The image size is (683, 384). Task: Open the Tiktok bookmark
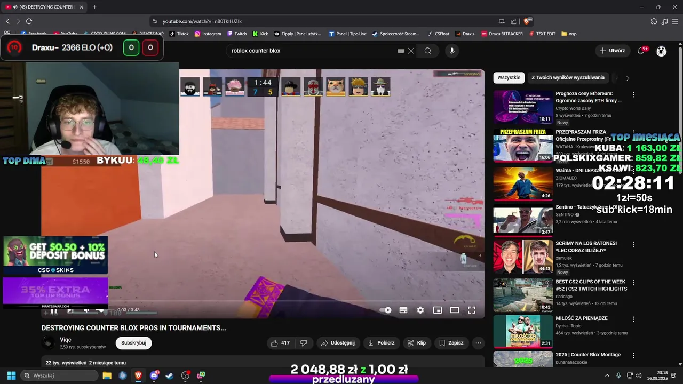(179, 34)
